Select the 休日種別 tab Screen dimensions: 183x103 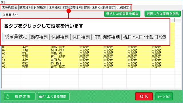point(55,8)
